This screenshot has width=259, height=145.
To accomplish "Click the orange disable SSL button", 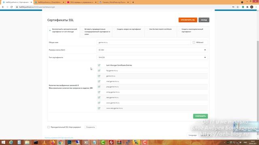I will click(x=188, y=20).
